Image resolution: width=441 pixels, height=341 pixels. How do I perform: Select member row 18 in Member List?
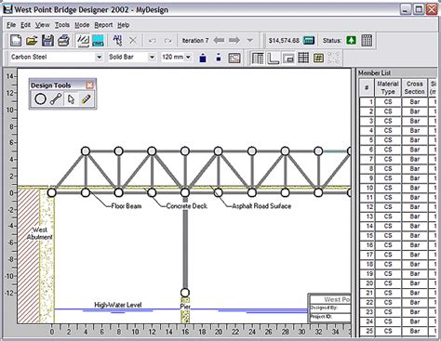(x=398, y=264)
